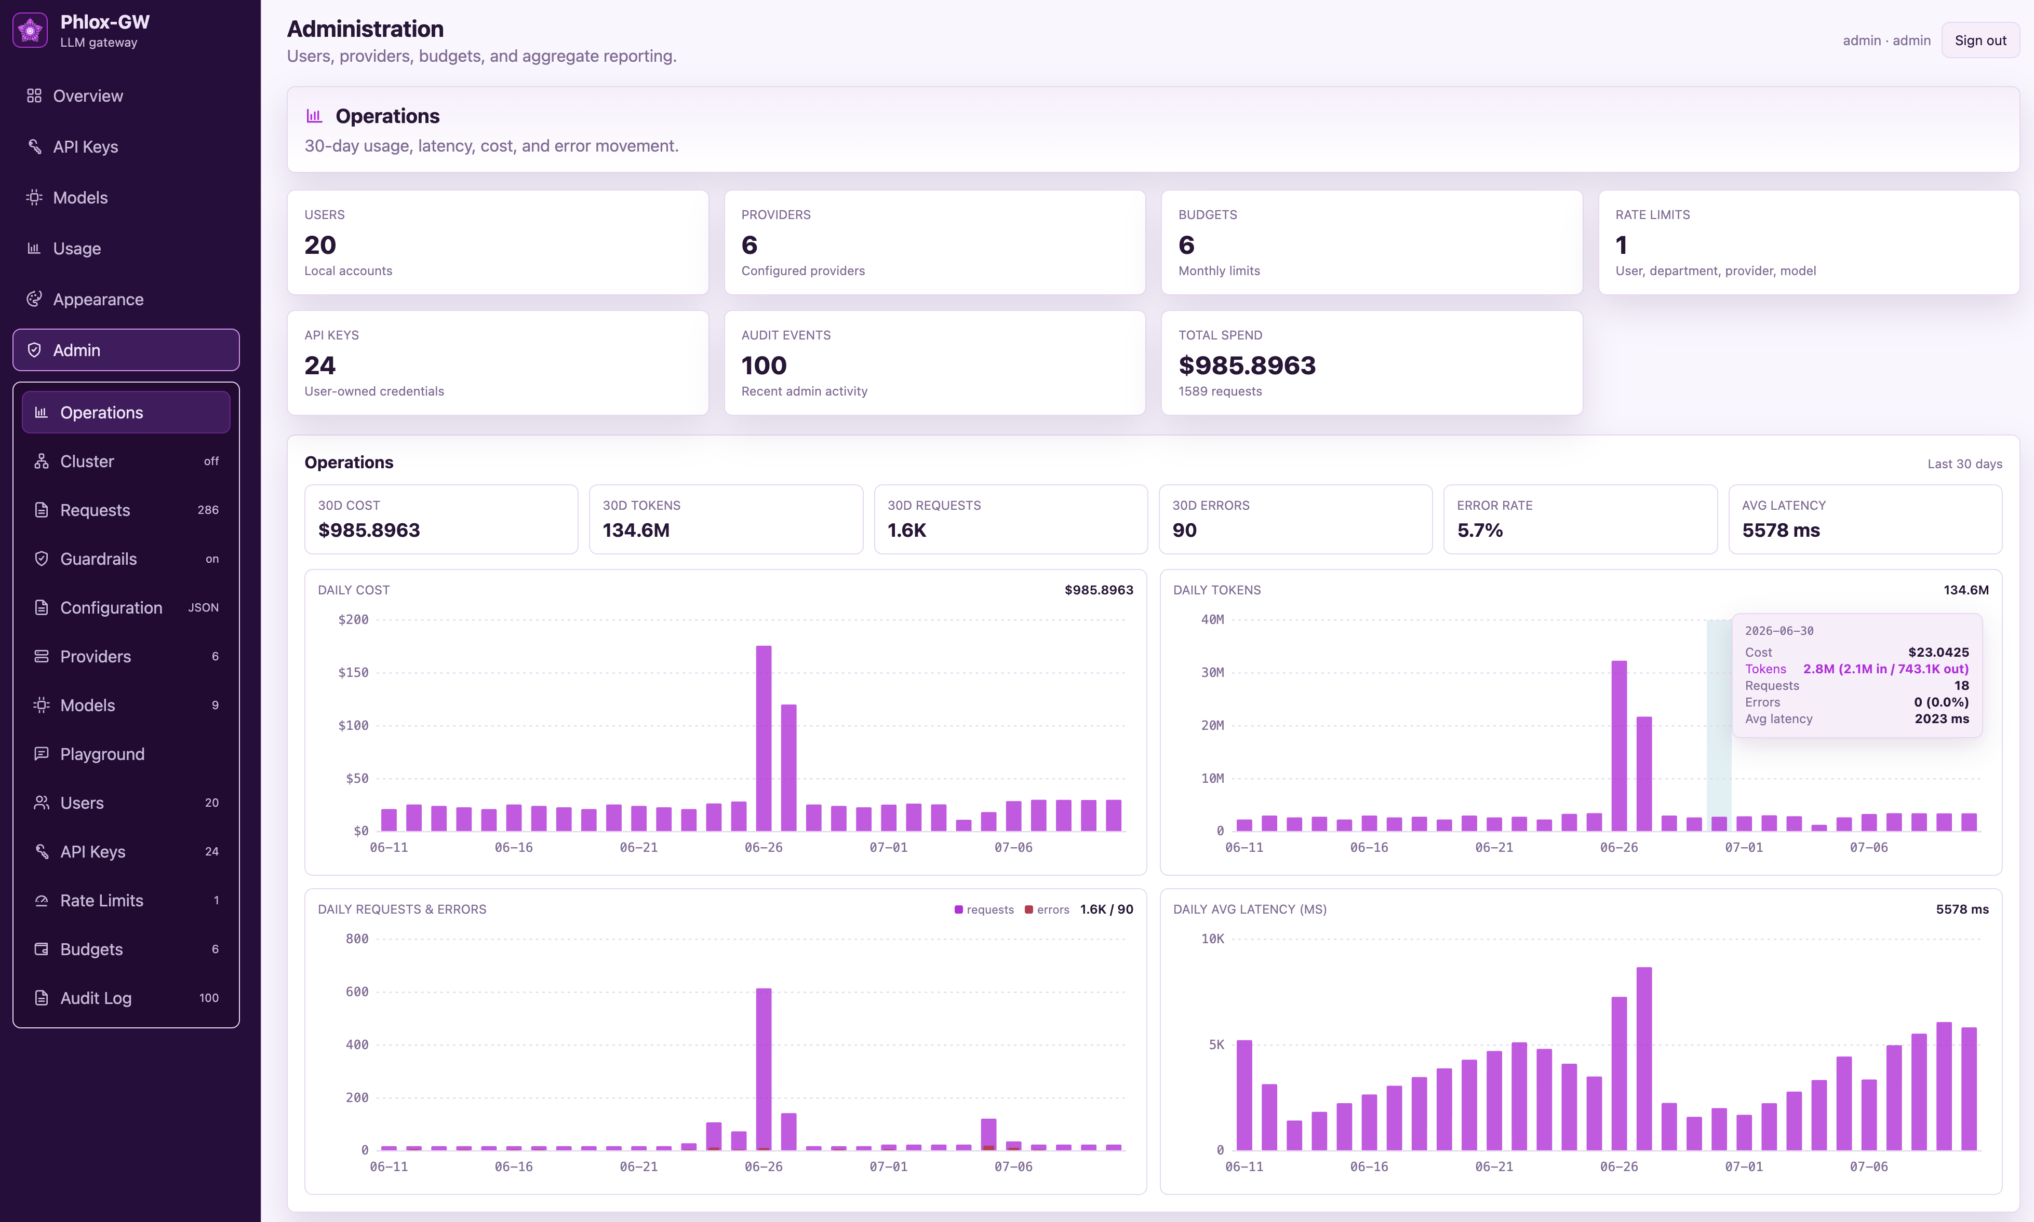Viewport: 2034px width, 1222px height.
Task: Click the Configuration JSON badge
Action: point(204,608)
